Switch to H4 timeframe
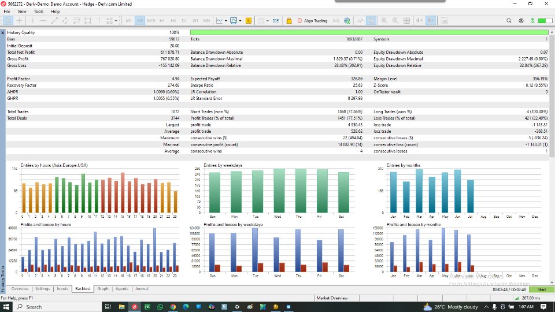Screen dimensions: 555x312 pyautogui.click(x=173, y=21)
